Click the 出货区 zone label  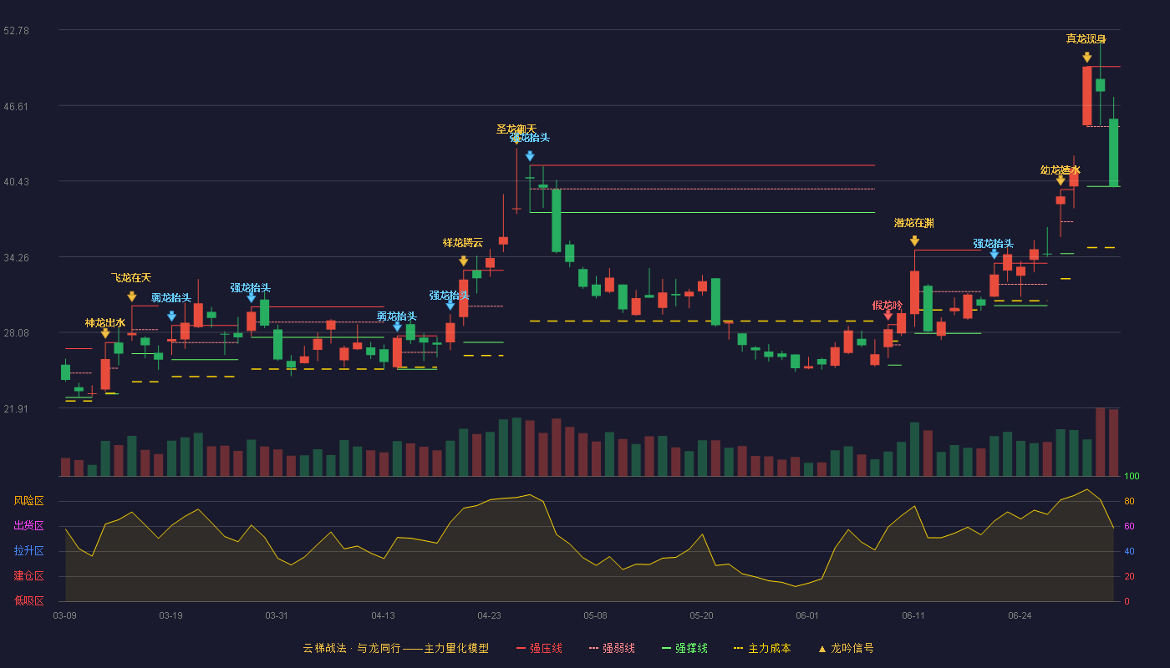point(28,526)
